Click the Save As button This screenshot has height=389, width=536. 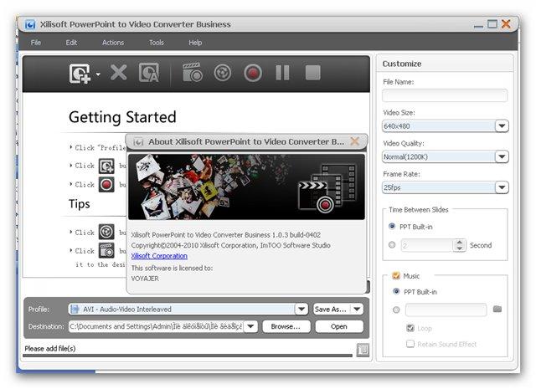[331, 309]
